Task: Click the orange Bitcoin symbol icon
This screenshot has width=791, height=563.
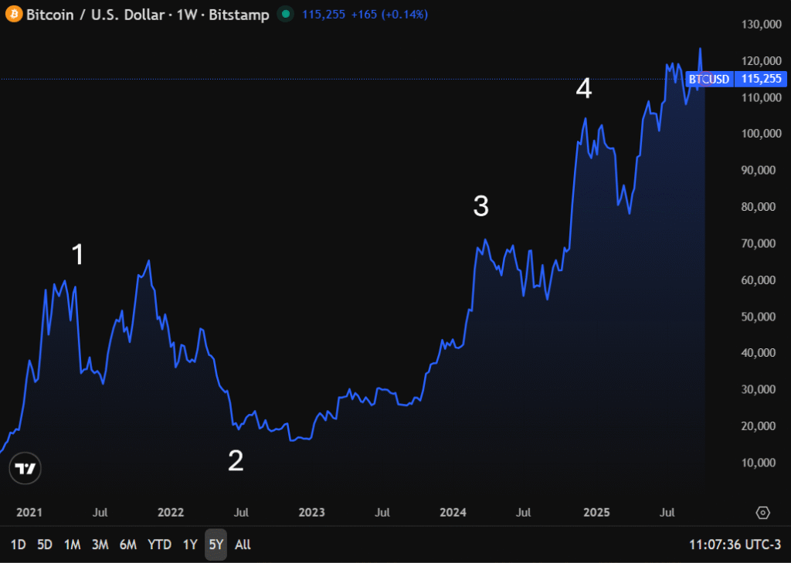Action: click(14, 15)
